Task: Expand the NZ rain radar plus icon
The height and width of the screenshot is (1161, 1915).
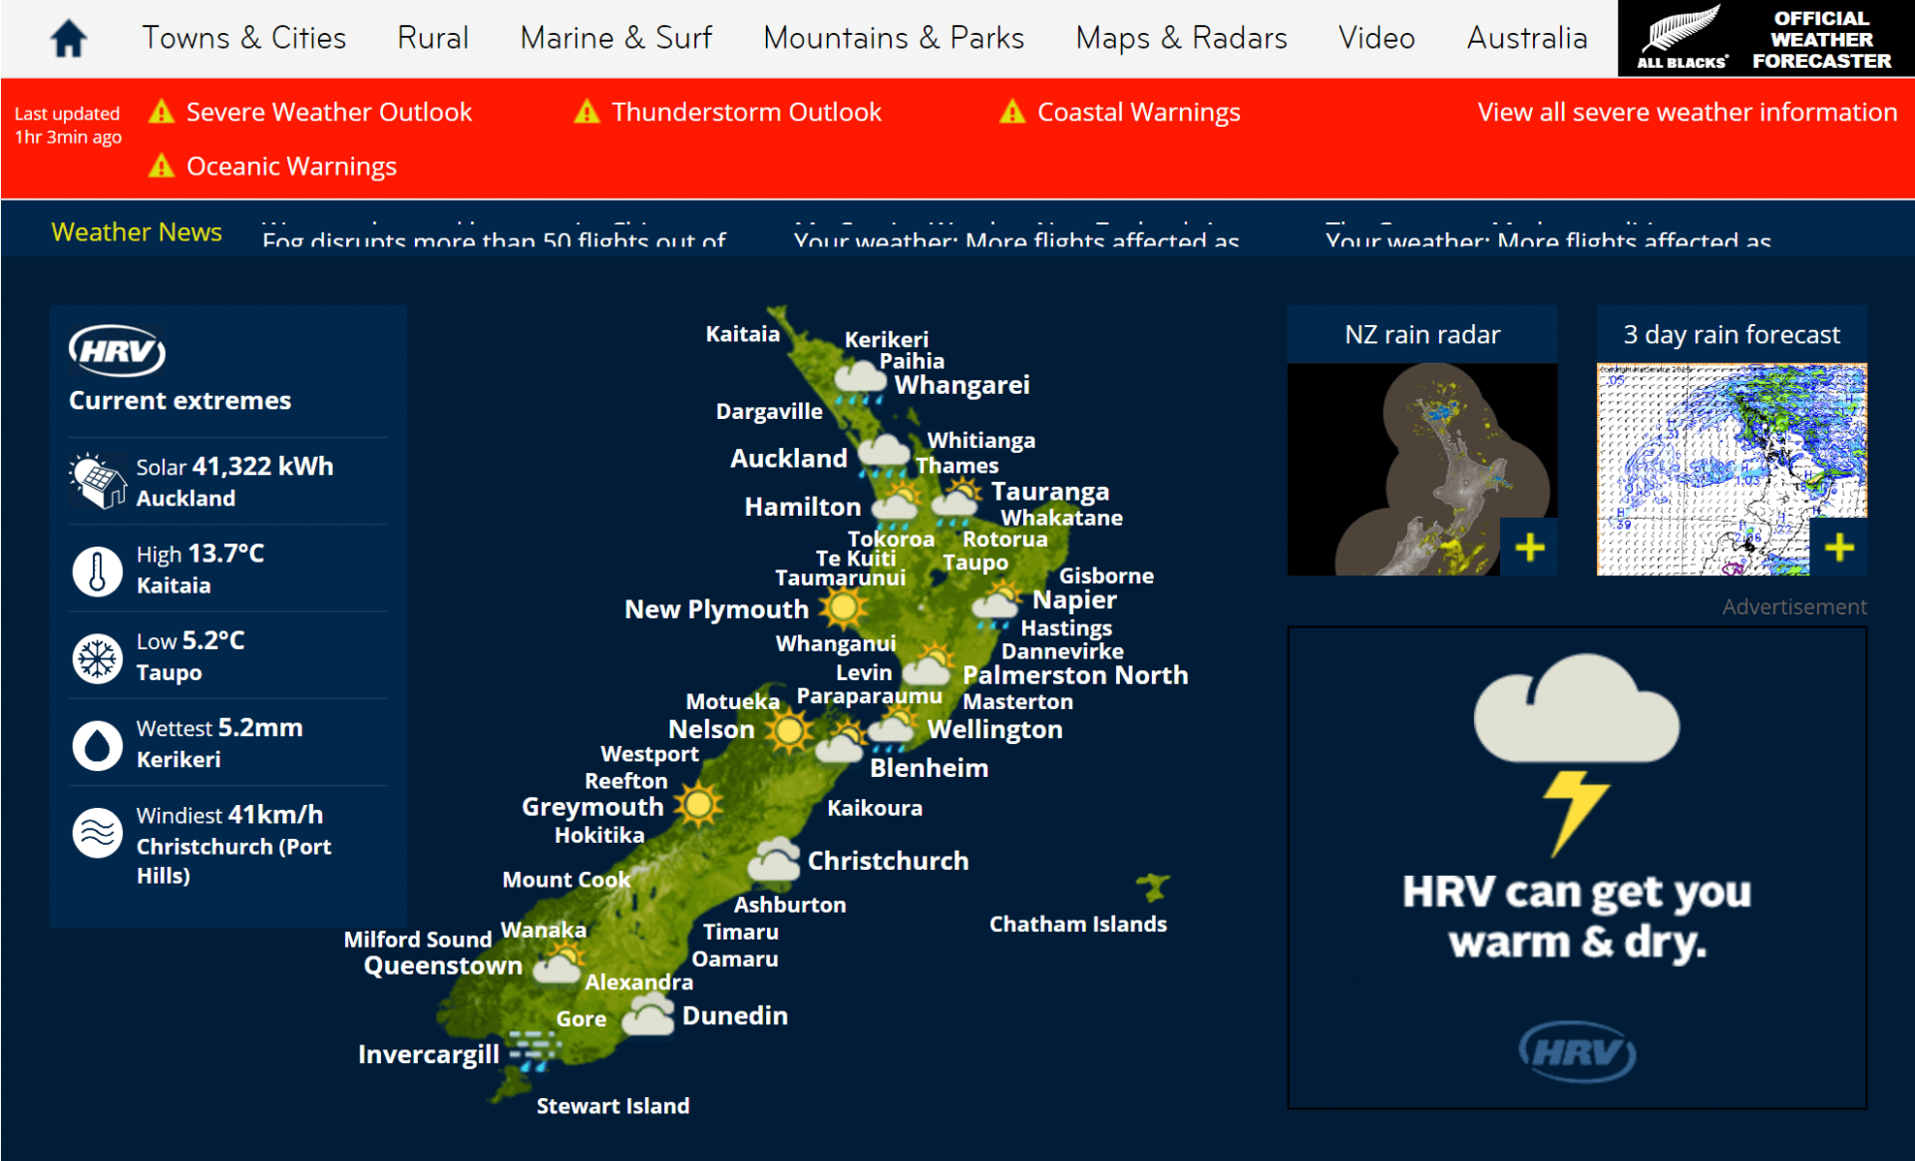Action: click(1529, 547)
